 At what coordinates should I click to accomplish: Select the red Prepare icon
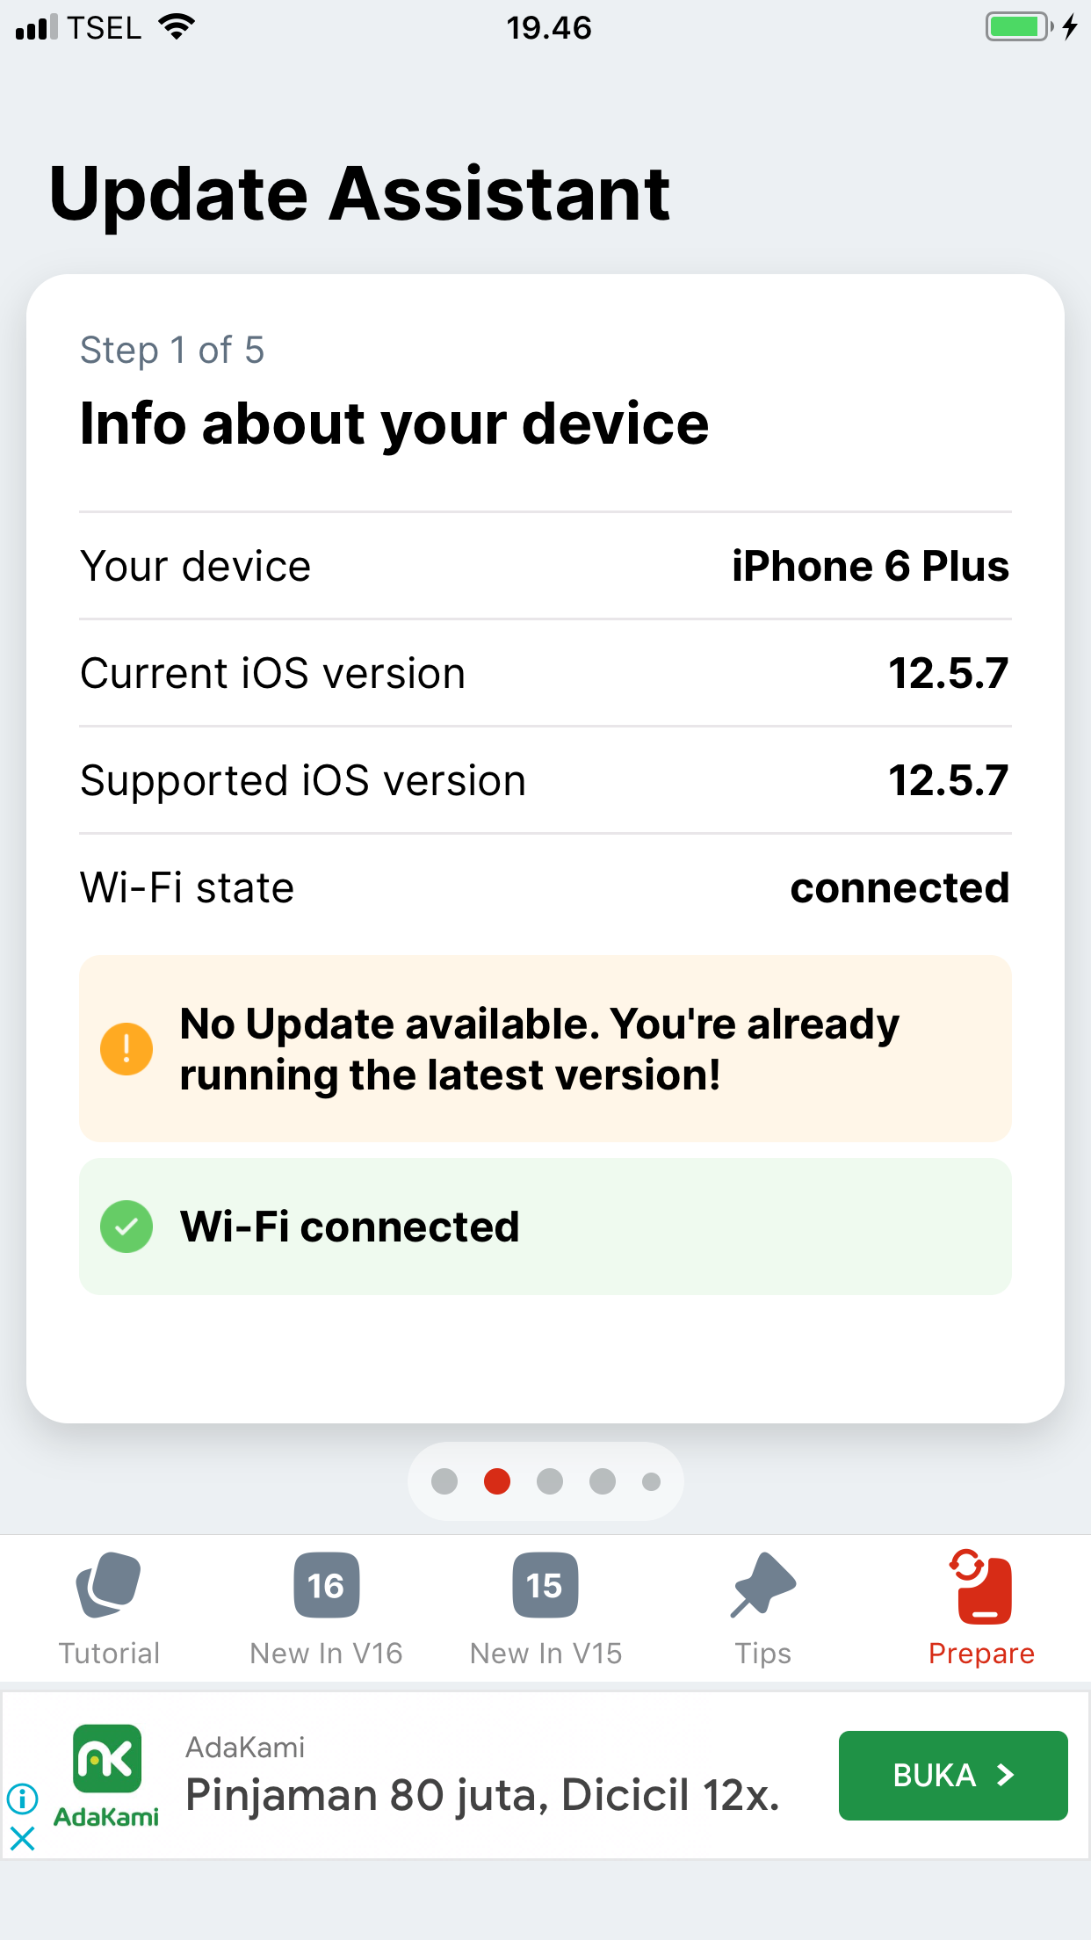pyautogui.click(x=981, y=1587)
